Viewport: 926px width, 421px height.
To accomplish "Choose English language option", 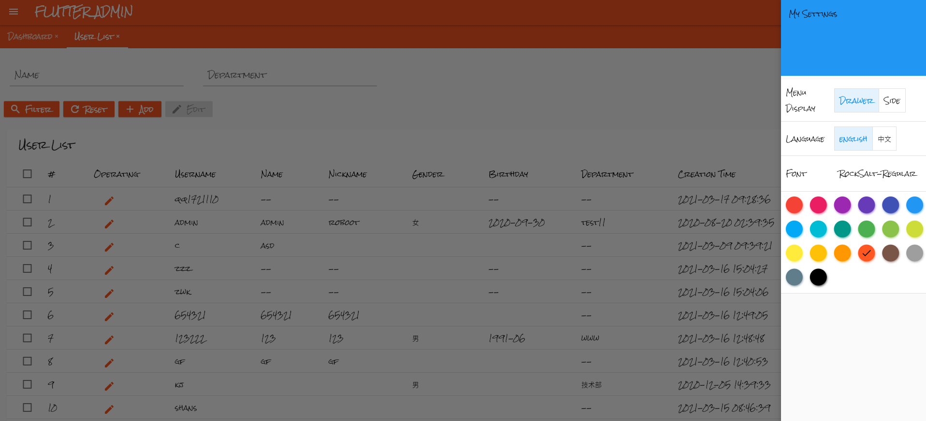I will coord(853,139).
